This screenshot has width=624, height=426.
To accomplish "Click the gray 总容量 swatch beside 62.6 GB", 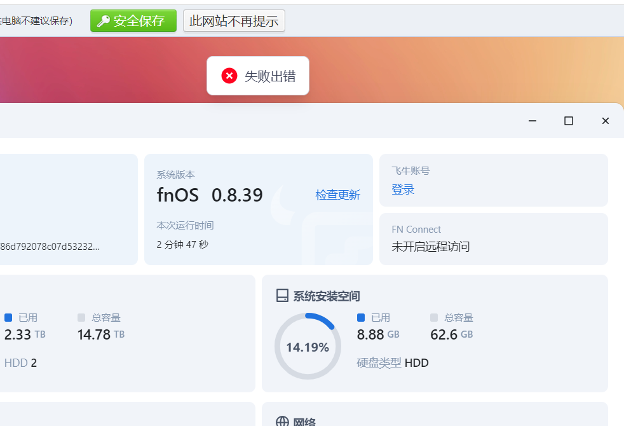I will click(434, 317).
